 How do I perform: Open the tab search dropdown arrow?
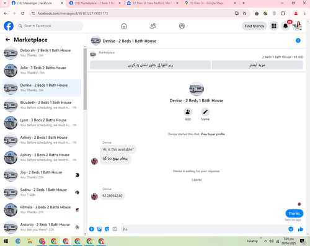click(4, 3)
